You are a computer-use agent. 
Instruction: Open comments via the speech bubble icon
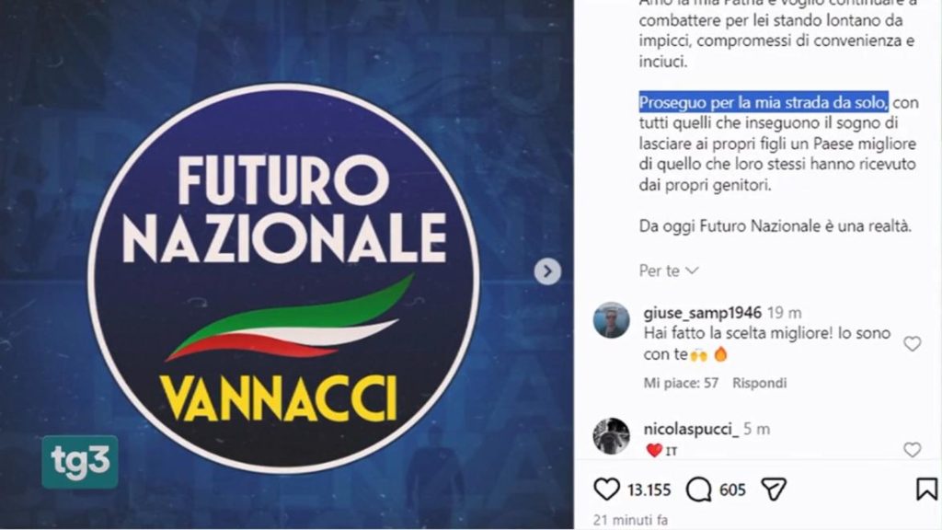(x=699, y=490)
